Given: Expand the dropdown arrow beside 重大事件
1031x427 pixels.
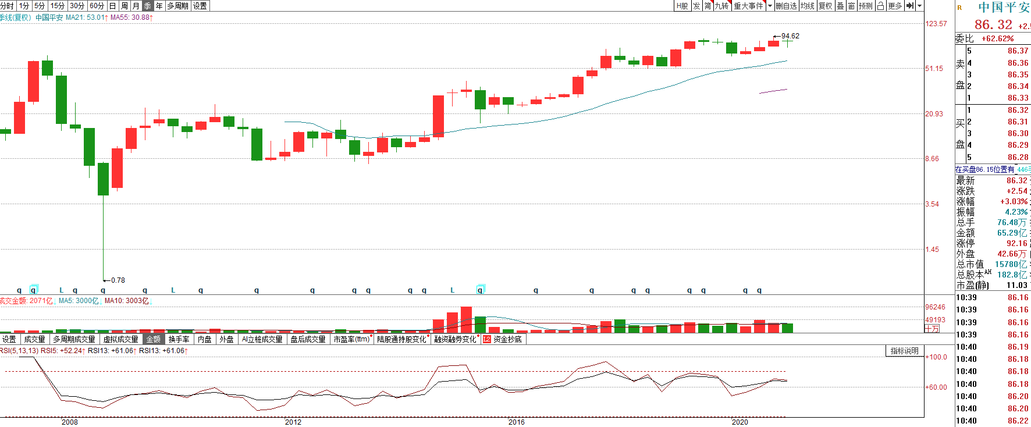Looking at the screenshot, I should tap(770, 6).
